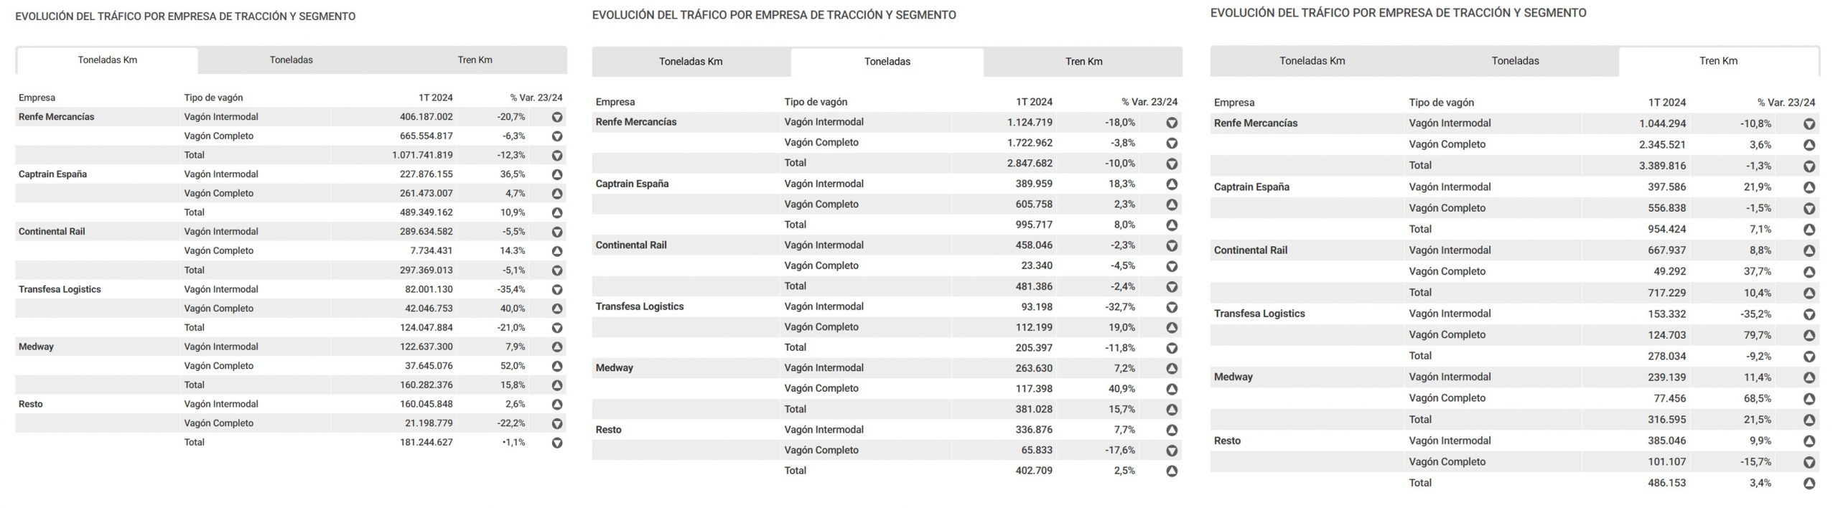Click the down arrow icon beside 297.369.013
This screenshot has height=508, width=1838.
[x=556, y=271]
